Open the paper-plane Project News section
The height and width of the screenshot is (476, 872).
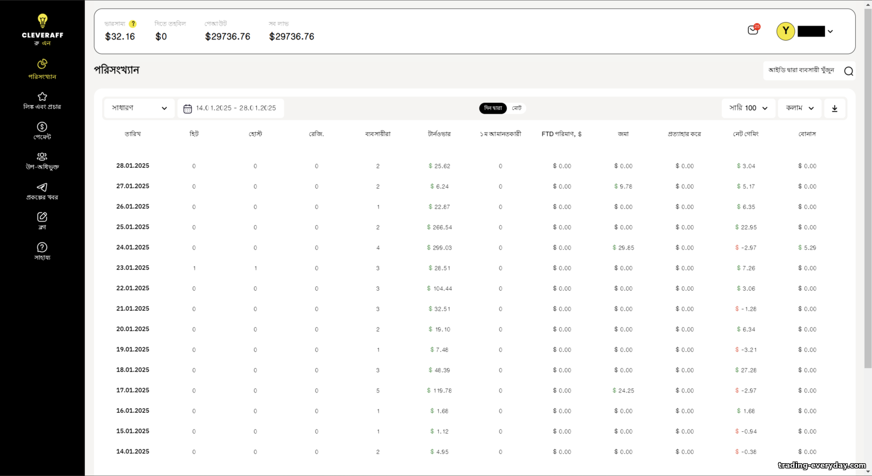coord(42,191)
